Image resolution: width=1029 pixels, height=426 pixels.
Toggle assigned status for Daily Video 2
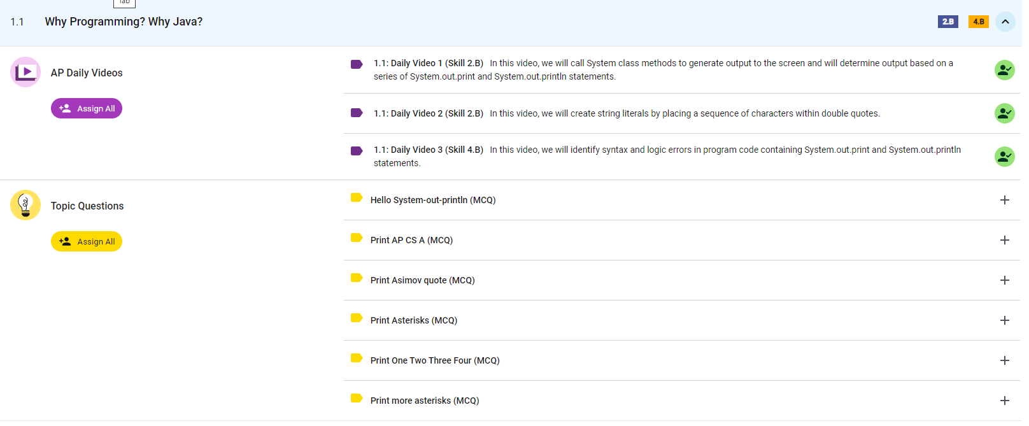click(1004, 113)
